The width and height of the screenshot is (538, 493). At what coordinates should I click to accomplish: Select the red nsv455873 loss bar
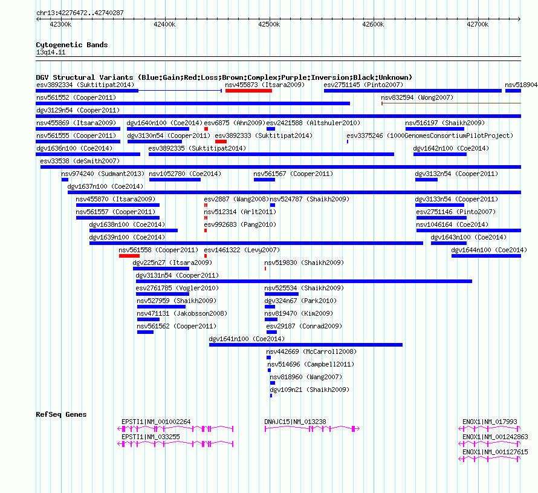(249, 91)
